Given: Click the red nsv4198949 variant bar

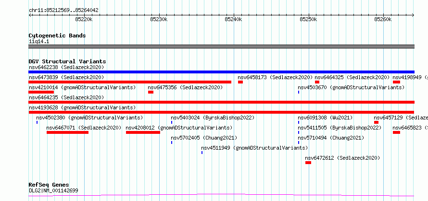Looking at the screenshot, I should click(x=397, y=82).
